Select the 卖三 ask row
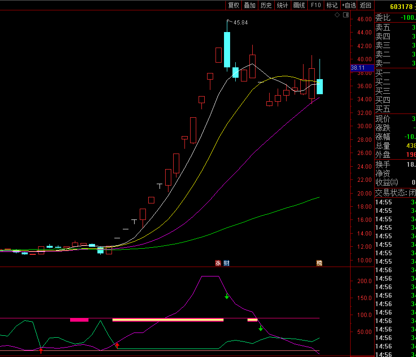Screen dimensions: 416x357 tap(395, 45)
